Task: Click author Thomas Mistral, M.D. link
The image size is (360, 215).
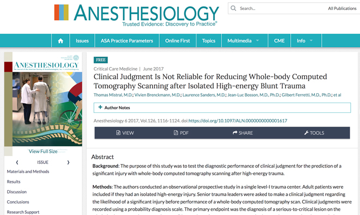Action: coord(113,95)
